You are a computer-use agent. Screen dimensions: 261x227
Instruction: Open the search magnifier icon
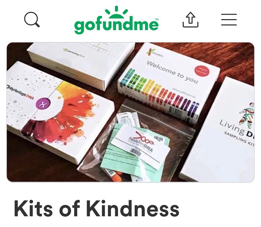(32, 19)
